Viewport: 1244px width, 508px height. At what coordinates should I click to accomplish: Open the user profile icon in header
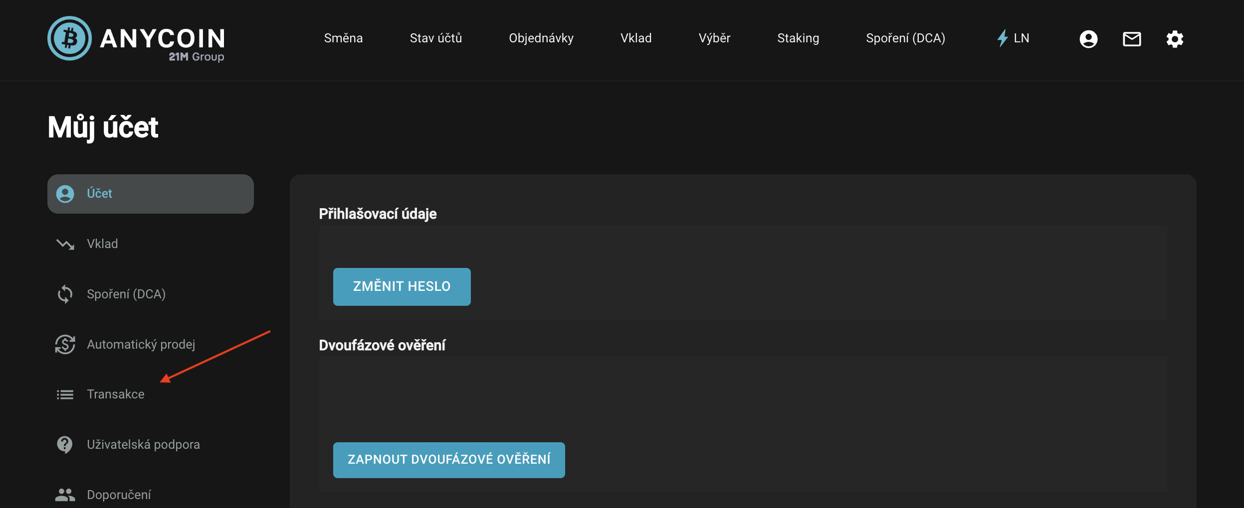(1088, 39)
